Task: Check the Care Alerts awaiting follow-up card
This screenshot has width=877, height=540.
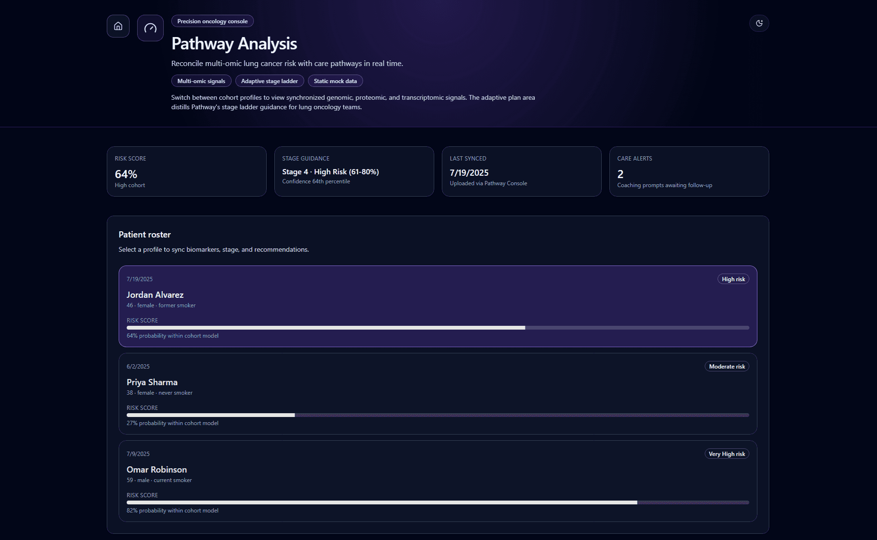Action: 689,171
